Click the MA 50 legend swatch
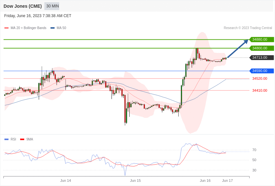275x186 pixels. point(53,28)
